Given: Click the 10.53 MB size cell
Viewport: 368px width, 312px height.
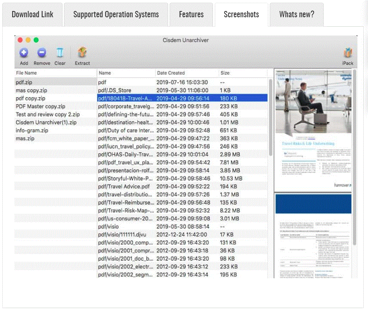Looking at the screenshot, I should click(231, 179).
